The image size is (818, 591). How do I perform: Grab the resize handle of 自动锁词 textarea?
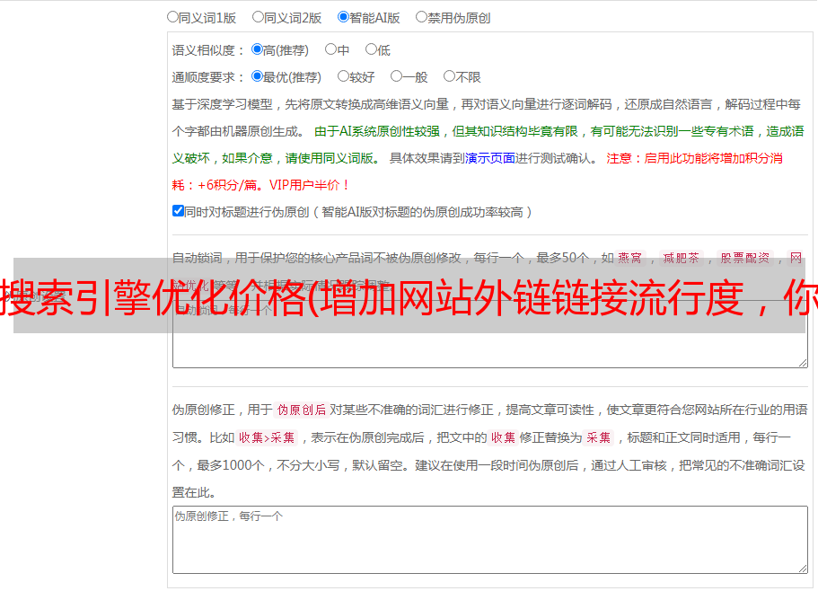tap(803, 363)
